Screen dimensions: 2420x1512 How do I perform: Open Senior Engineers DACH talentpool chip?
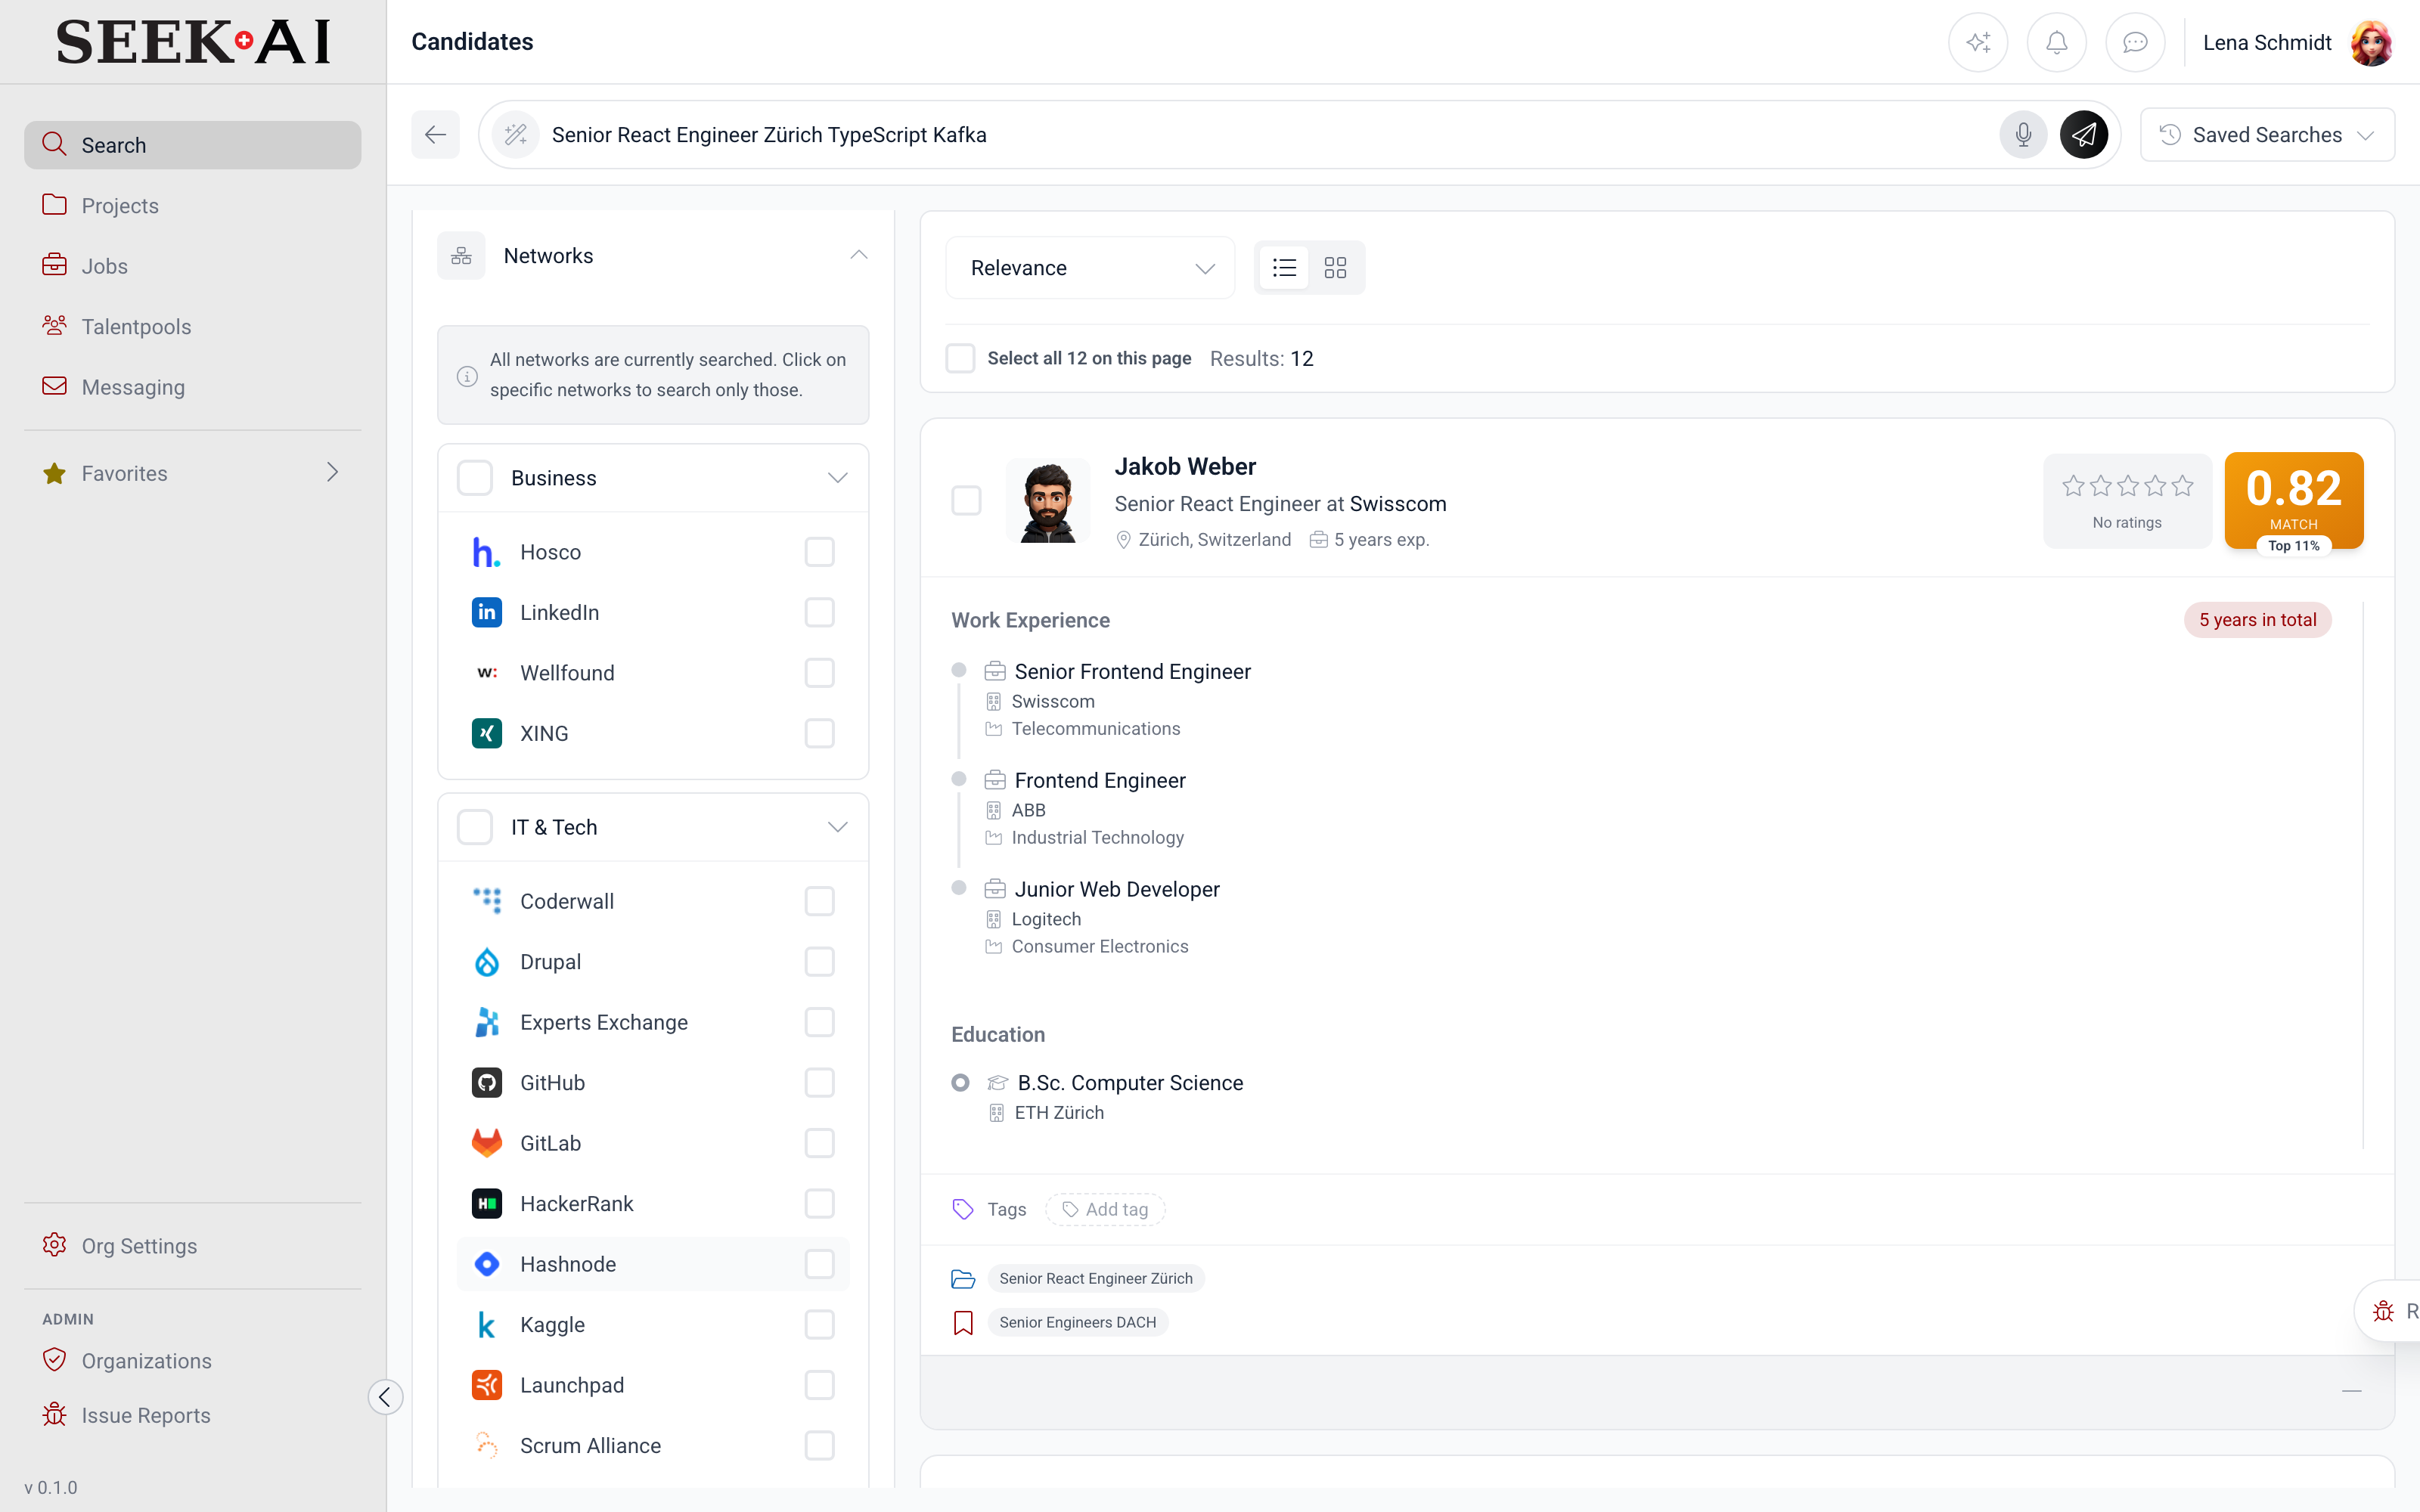[1077, 1322]
